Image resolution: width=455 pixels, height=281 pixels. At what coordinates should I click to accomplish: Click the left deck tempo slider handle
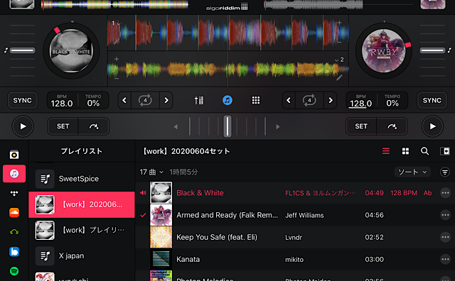click(22, 50)
